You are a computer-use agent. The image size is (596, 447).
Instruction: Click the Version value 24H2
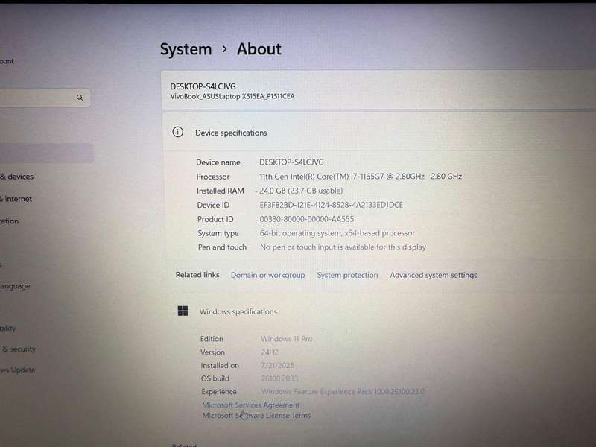coord(270,352)
